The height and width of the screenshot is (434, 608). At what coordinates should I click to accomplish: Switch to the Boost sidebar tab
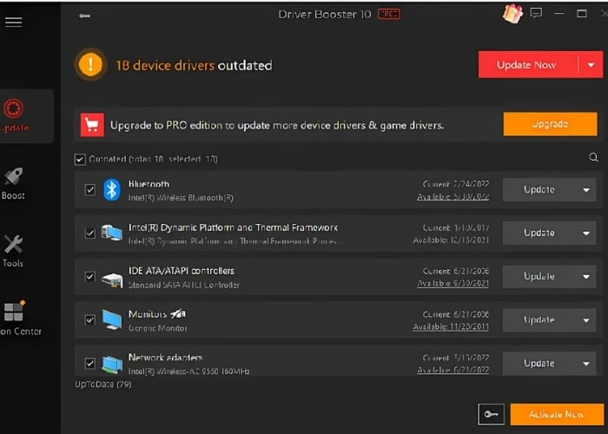pos(14,182)
